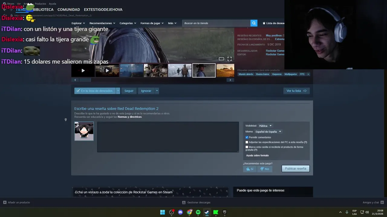Switch to the COMUNIDAD tab

[69, 10]
